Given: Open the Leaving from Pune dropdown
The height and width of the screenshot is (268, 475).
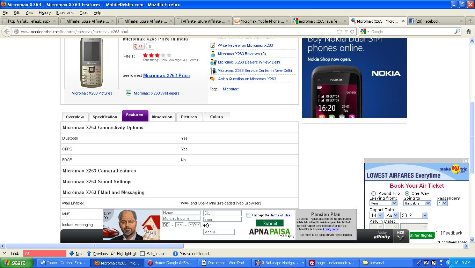Looking at the screenshot, I should 394,203.
